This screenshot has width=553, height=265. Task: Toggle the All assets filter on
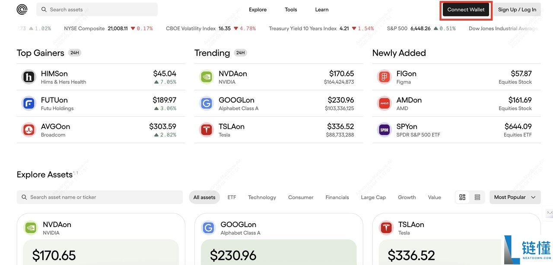point(204,197)
